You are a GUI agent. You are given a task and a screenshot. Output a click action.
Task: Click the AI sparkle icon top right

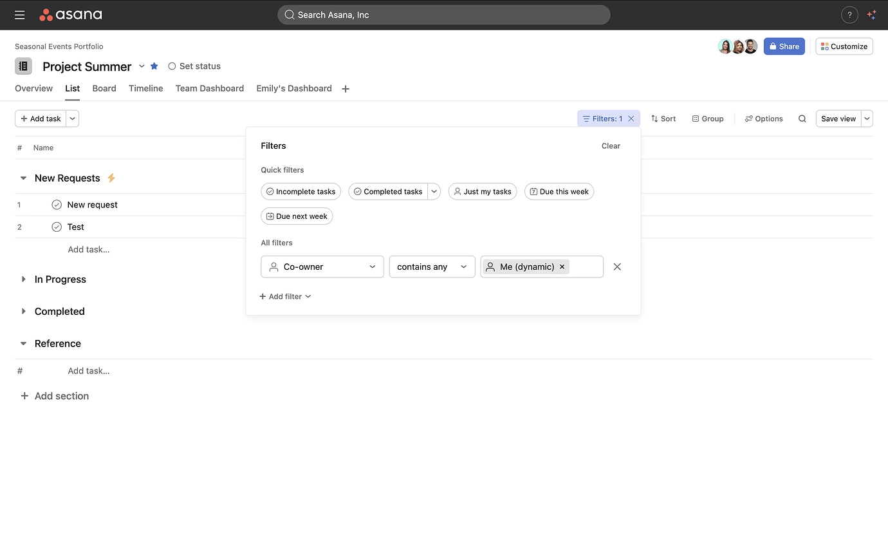[x=871, y=14]
